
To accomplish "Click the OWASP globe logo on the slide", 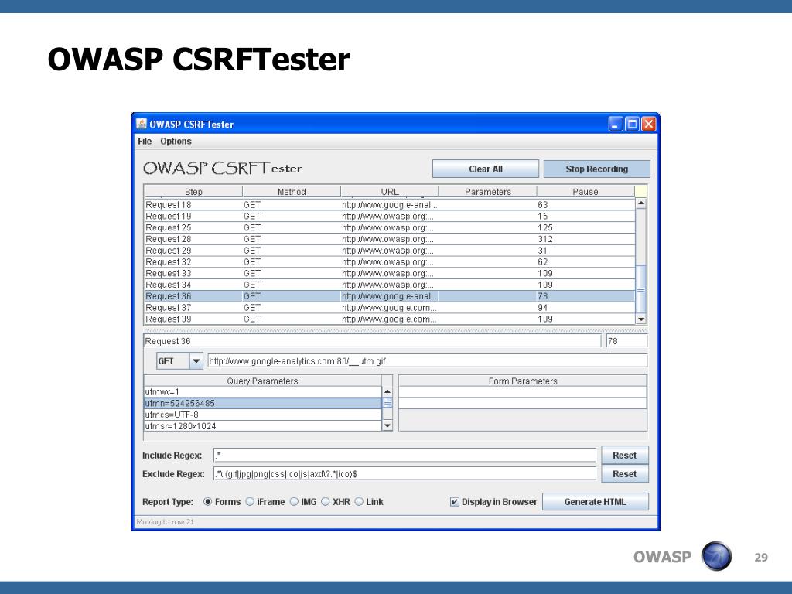I will coord(716,556).
